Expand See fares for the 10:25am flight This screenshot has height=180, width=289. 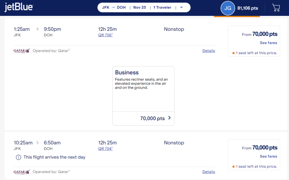(268, 156)
